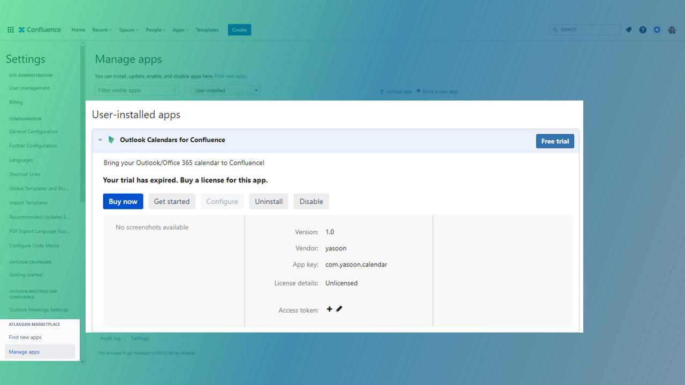Click the help question mark icon
Image resolution: width=685 pixels, height=385 pixels.
[643, 29]
